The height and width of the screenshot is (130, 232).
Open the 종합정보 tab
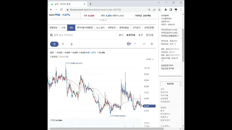tap(53, 28)
